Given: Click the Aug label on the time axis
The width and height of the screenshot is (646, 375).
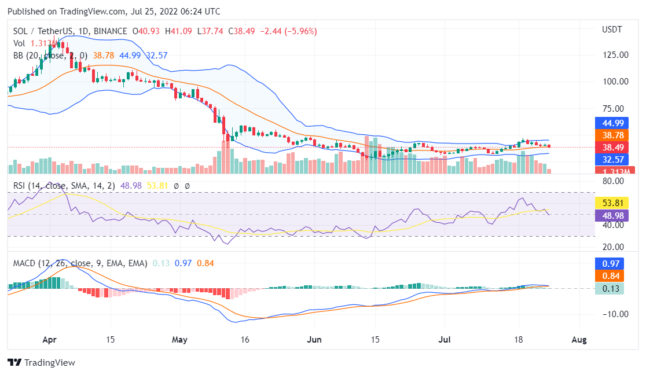Looking at the screenshot, I should tap(579, 339).
